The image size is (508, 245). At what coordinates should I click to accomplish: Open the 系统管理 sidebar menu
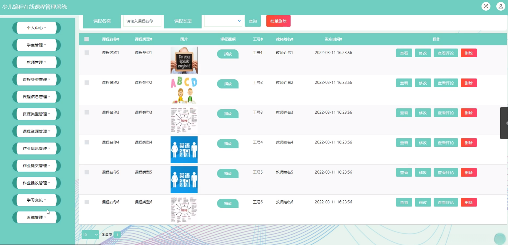point(37,217)
